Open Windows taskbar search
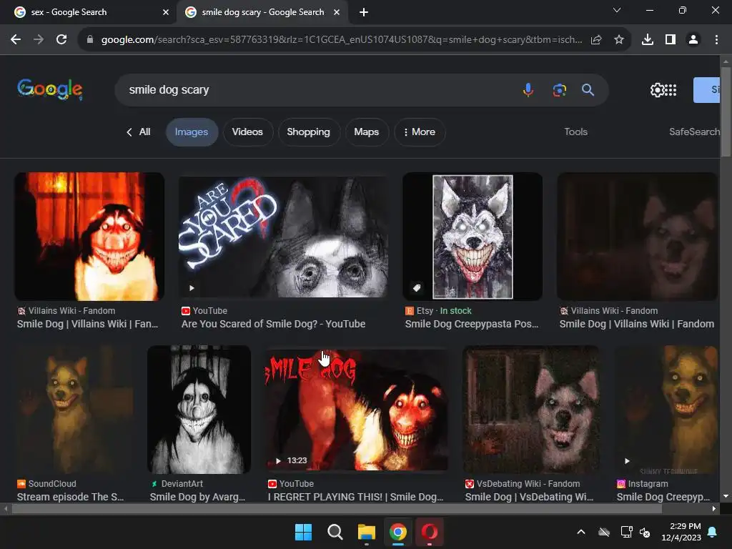Screen dimensions: 732x549 coord(335,532)
